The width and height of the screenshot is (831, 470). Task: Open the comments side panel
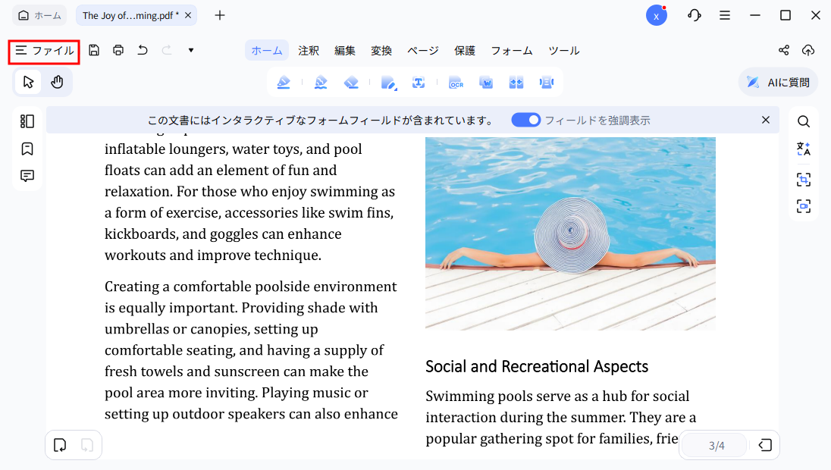[x=27, y=176]
